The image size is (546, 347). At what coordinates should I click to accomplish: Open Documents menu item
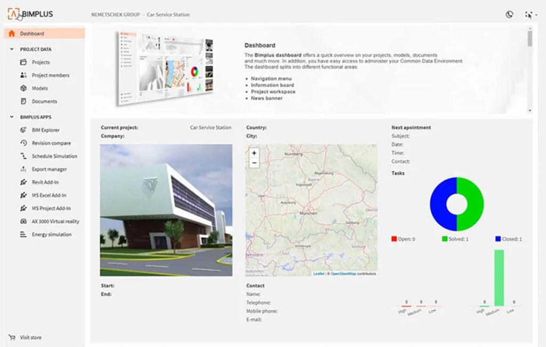coord(44,101)
